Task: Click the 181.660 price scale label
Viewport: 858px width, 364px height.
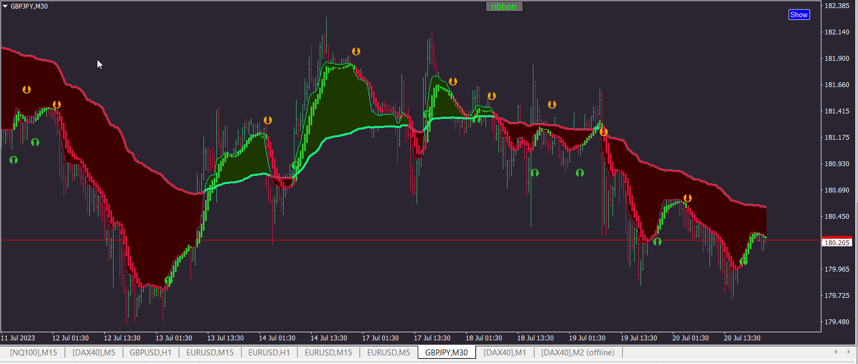Action: pyautogui.click(x=837, y=85)
